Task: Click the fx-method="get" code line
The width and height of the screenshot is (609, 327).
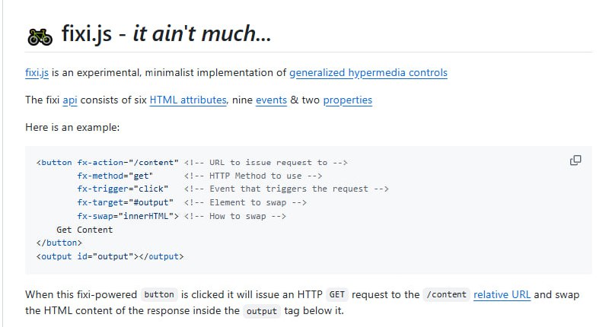Action: 111,176
